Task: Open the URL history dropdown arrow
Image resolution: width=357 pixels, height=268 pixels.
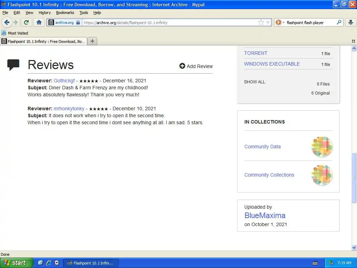Action: coord(268,22)
